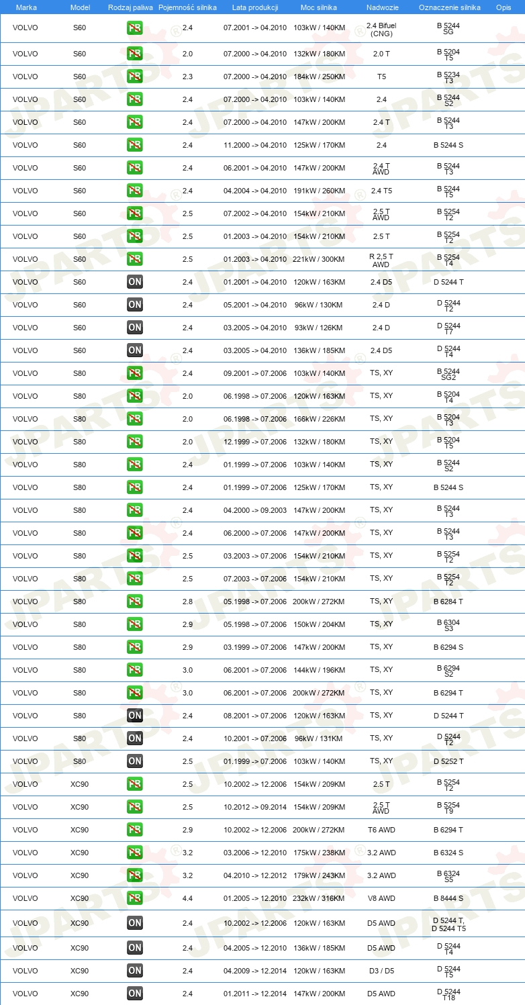
Task: Click the petrol icon in the S60 Bifuel (CNG) row
Action: pos(134,29)
